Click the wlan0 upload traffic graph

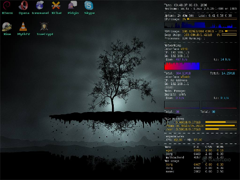[x=219, y=105]
